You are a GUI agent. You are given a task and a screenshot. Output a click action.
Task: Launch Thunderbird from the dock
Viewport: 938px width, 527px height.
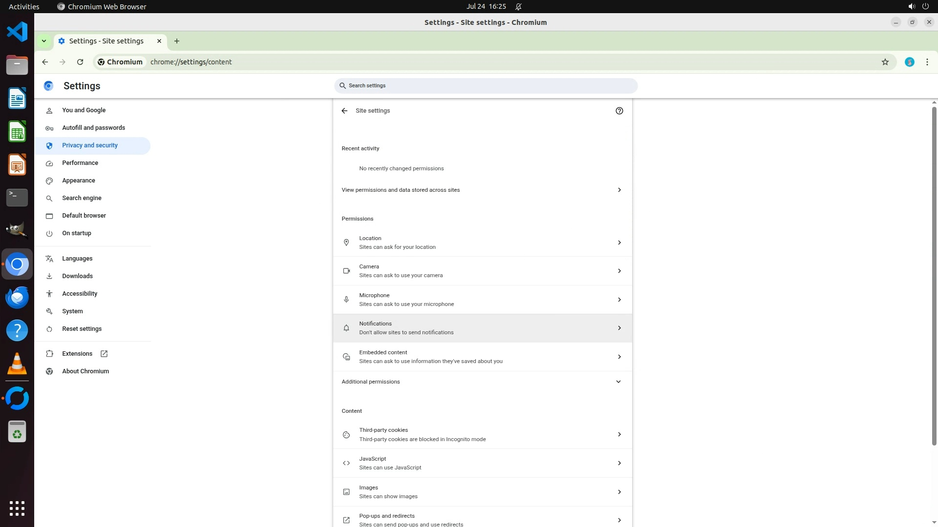click(x=17, y=297)
